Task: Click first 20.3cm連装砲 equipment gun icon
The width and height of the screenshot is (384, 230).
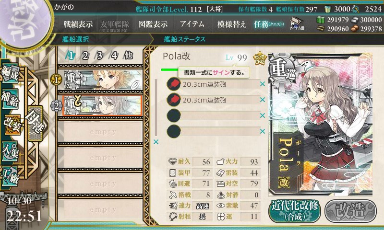Action: point(174,84)
